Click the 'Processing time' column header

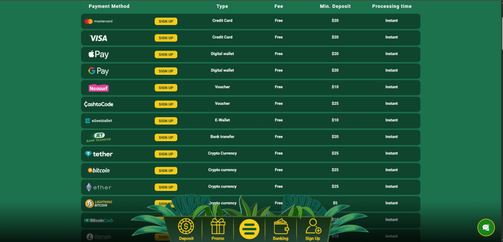(x=391, y=6)
